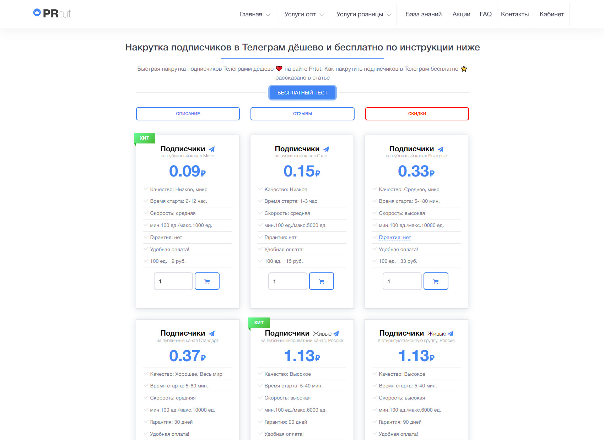Click 'Время старта: 5-180 мин.' text

point(409,201)
